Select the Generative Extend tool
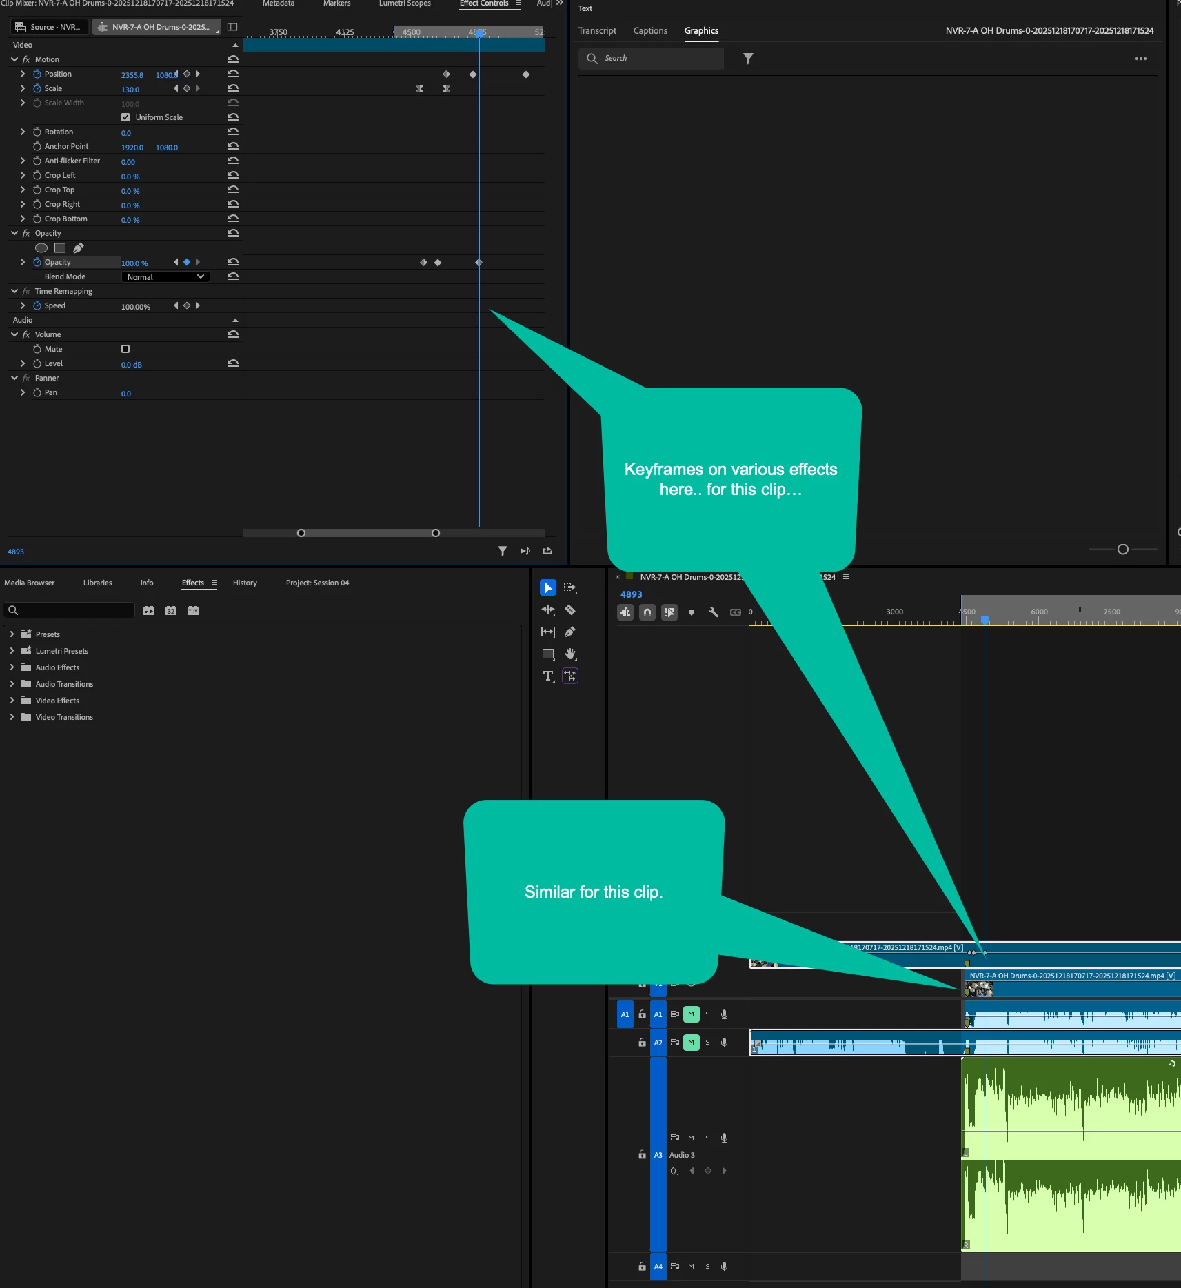This screenshot has height=1288, width=1181. (x=569, y=676)
